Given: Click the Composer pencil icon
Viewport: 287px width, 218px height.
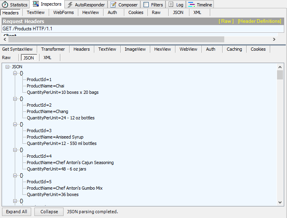Looking at the screenshot, I should point(113,5).
